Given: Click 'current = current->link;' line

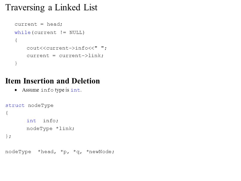Looking at the screenshot, I should tap(65, 56).
